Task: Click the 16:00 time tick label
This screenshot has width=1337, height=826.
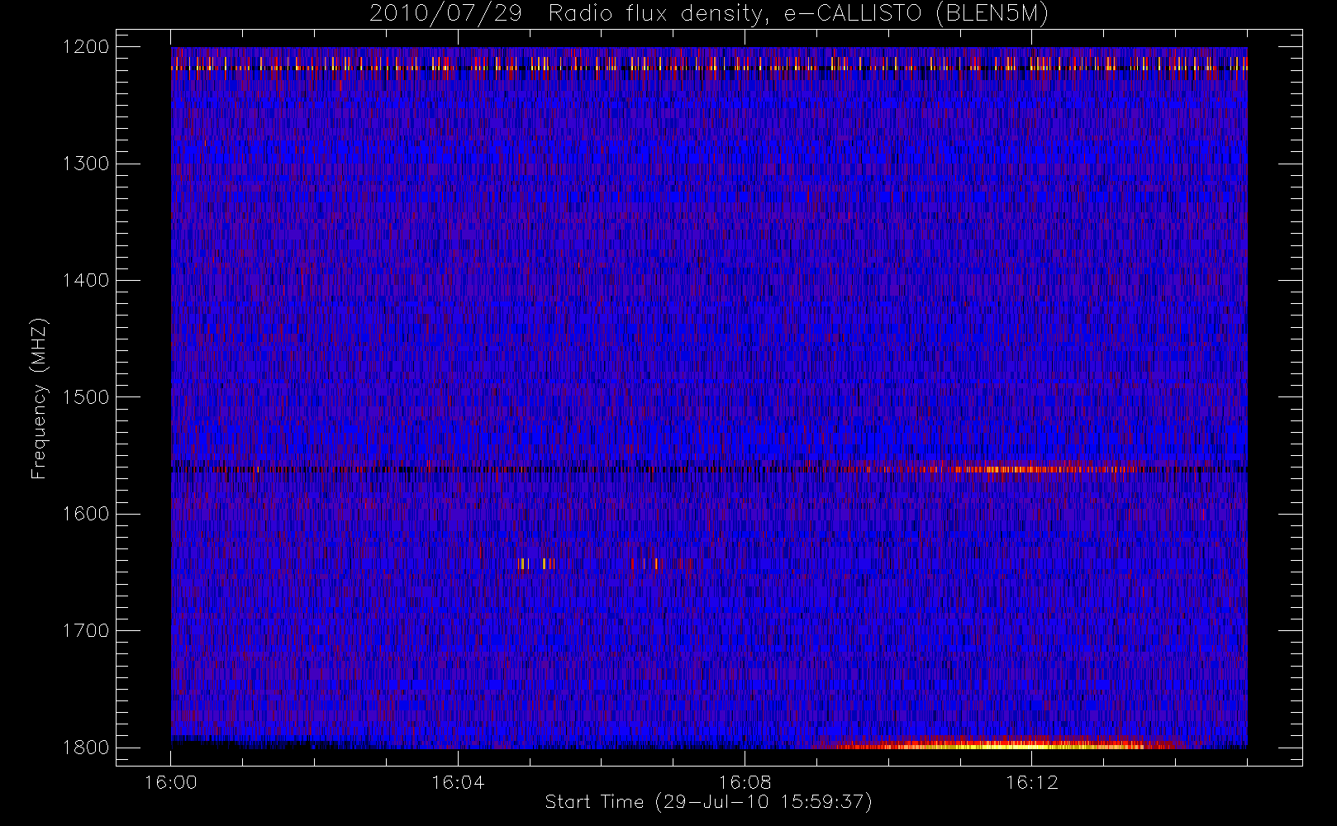Action: (171, 782)
